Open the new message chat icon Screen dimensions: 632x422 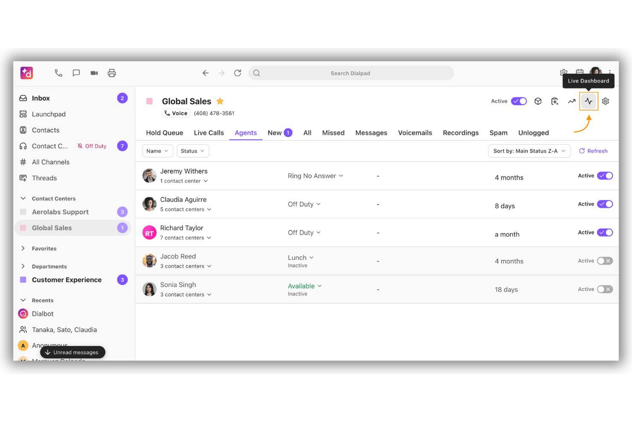point(76,73)
